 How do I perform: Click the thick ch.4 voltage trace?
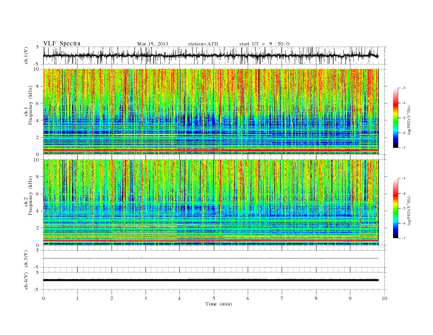click(x=210, y=280)
